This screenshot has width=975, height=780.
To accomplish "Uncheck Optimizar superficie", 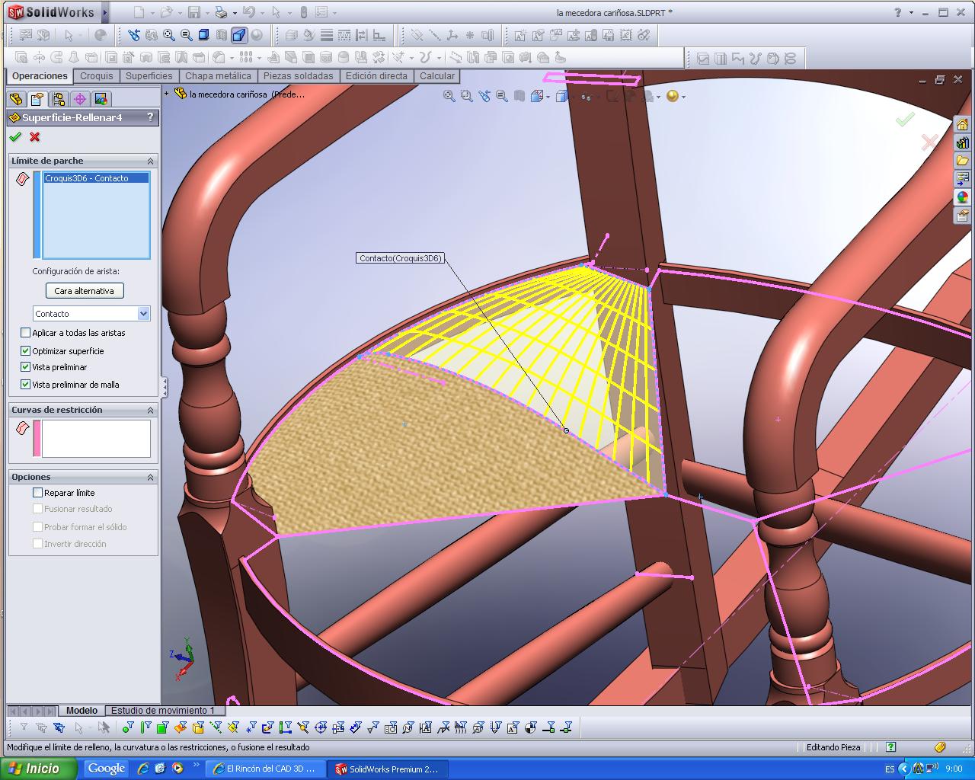I will [26, 351].
